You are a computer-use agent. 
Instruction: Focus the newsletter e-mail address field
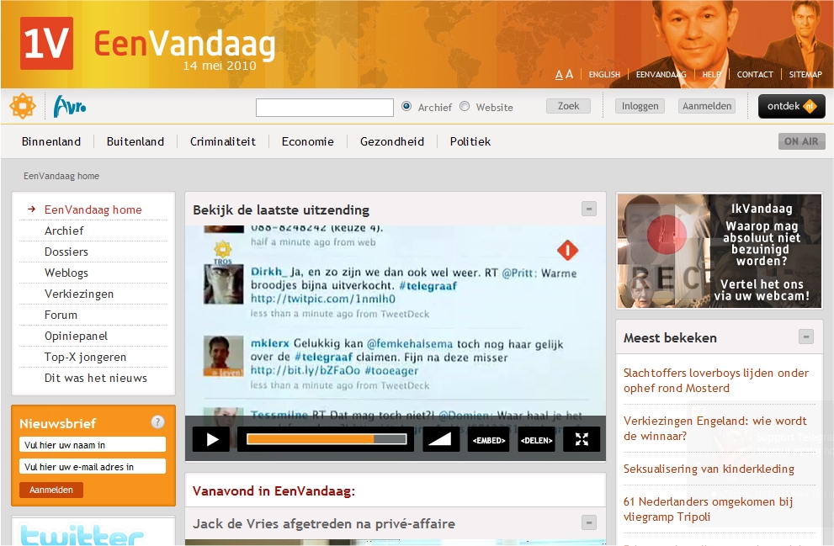pos(93,467)
